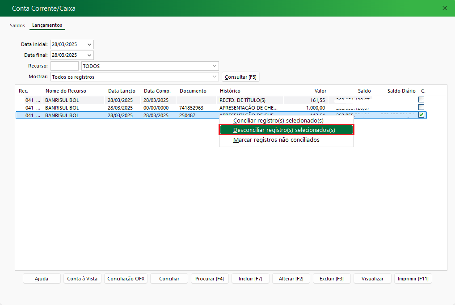455x305 pixels.
Task: Click the Recurso code input field
Action: coord(64,66)
